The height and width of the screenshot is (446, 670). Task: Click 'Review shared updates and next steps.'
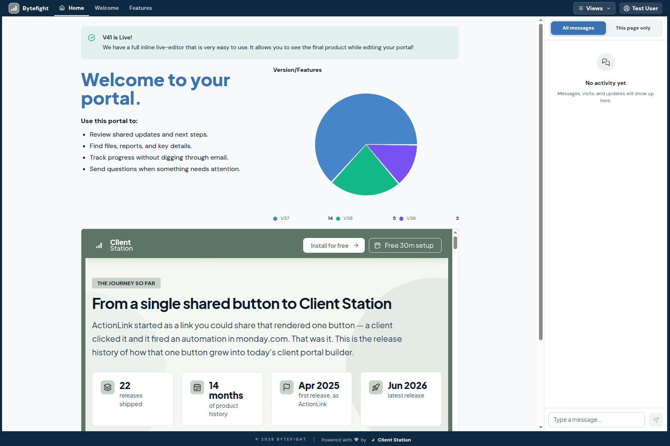[x=149, y=135]
